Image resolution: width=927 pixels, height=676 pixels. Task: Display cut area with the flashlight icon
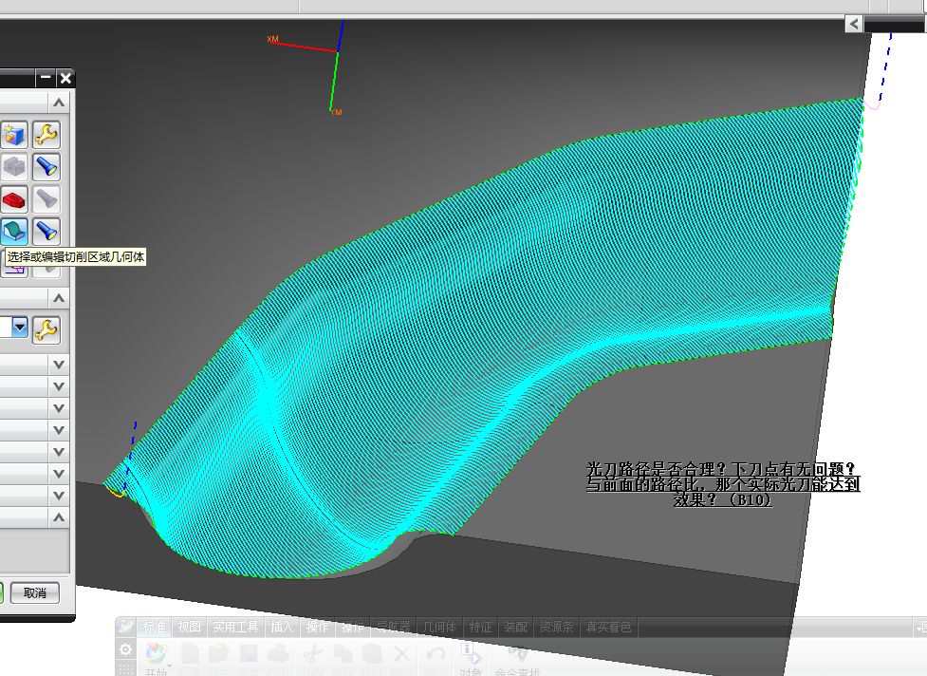pyautogui.click(x=46, y=232)
